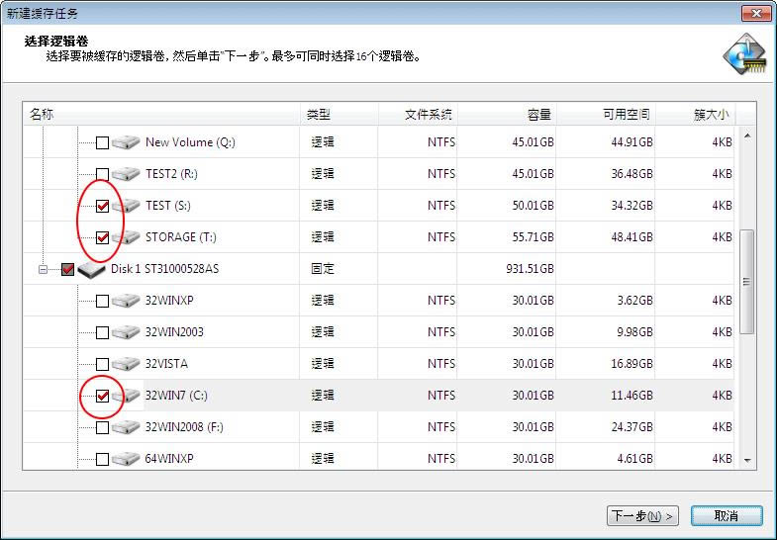Sort by the 类型 column header
This screenshot has width=777, height=540.
(x=339, y=115)
